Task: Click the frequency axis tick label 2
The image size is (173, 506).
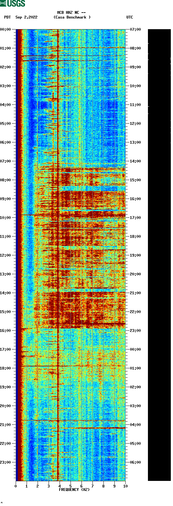Action: pos(38,486)
